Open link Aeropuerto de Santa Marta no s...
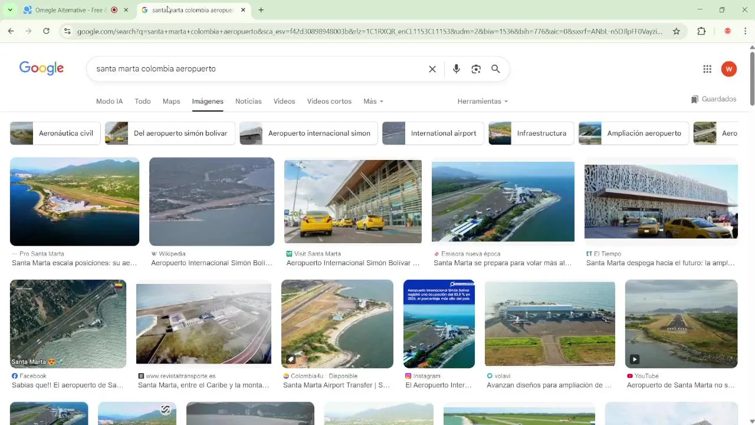Screen dimensions: 755x425 [x=681, y=385]
